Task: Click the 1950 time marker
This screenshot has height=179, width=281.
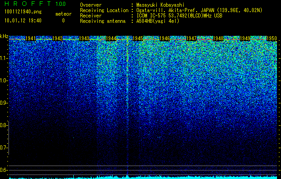Action: tap(272, 38)
